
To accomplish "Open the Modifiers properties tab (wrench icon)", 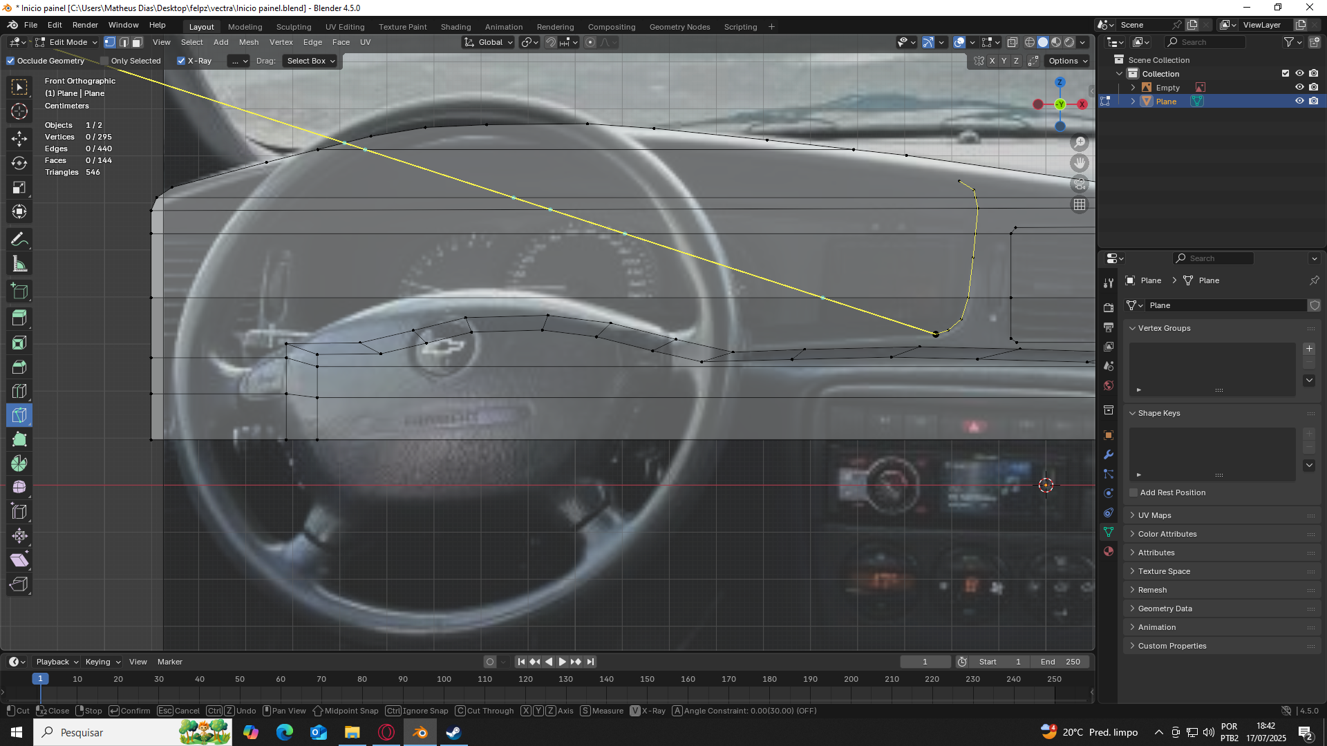I will [x=1109, y=455].
